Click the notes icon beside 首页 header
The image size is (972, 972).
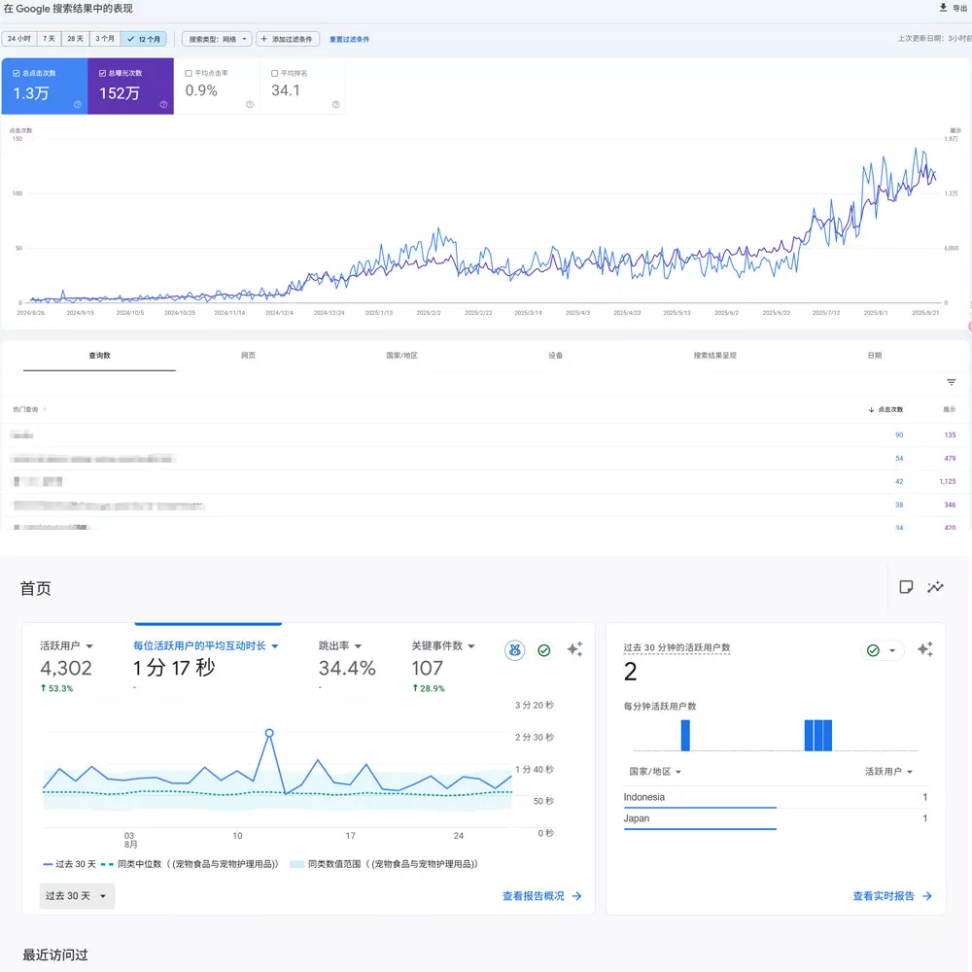tap(906, 587)
